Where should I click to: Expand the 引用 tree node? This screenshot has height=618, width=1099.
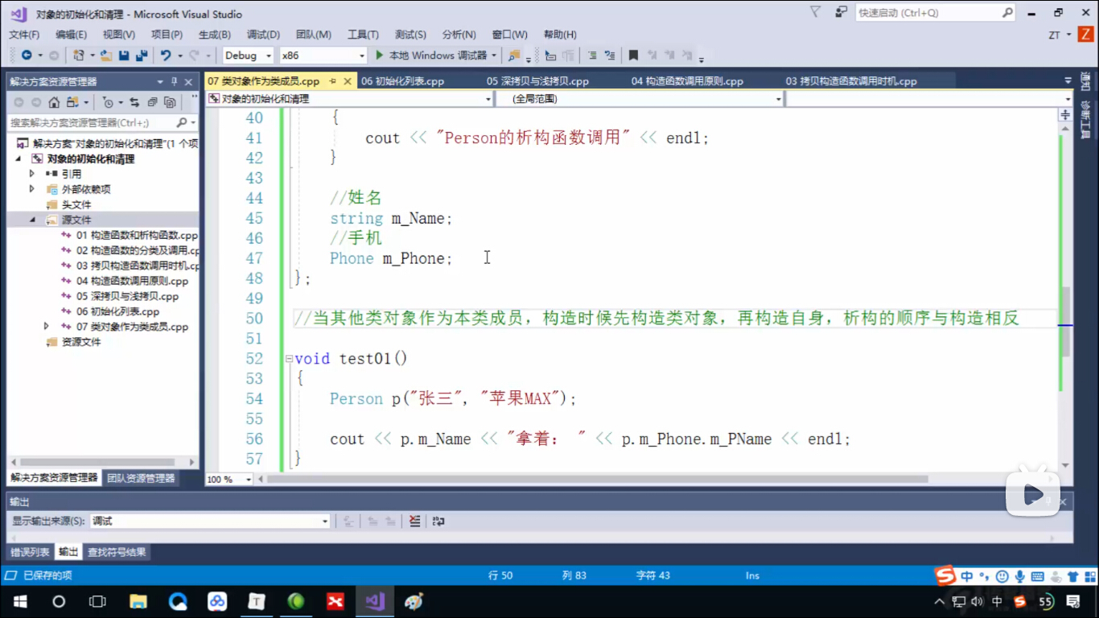pyautogui.click(x=32, y=174)
